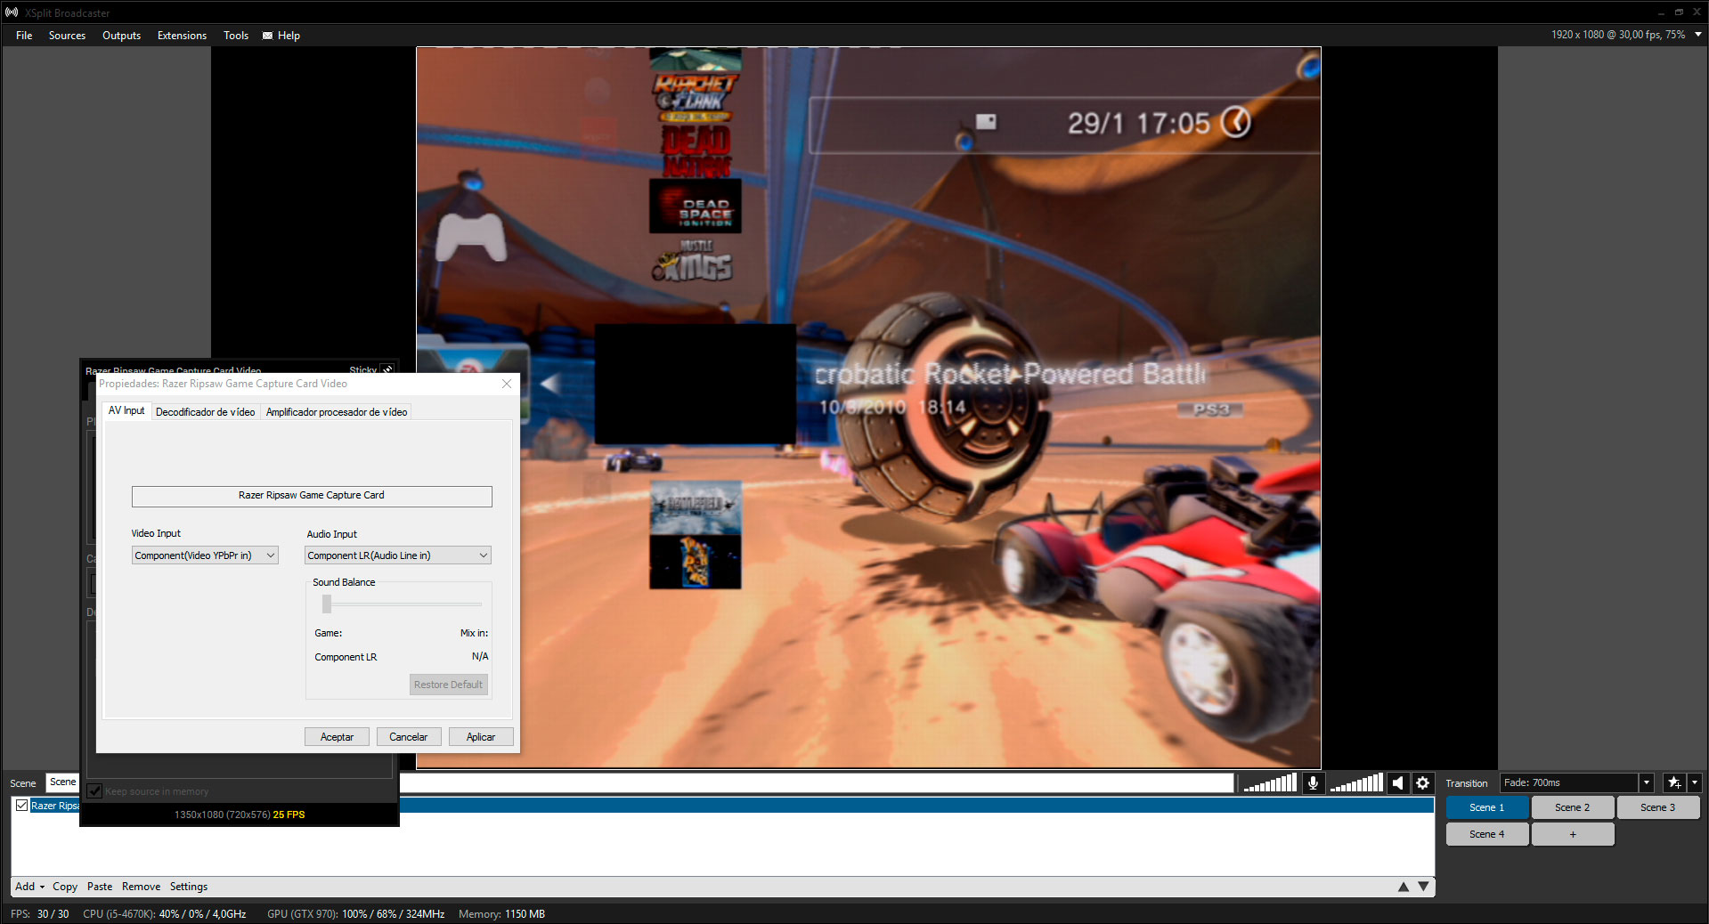Switch to Decodificador de vídeo tab
Screen dimensions: 1709x924
[205, 412]
